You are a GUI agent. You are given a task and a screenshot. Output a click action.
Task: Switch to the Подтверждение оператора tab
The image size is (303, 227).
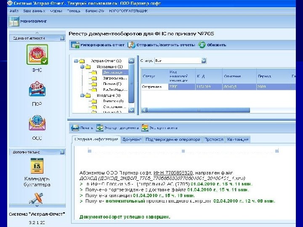[x=173, y=140]
